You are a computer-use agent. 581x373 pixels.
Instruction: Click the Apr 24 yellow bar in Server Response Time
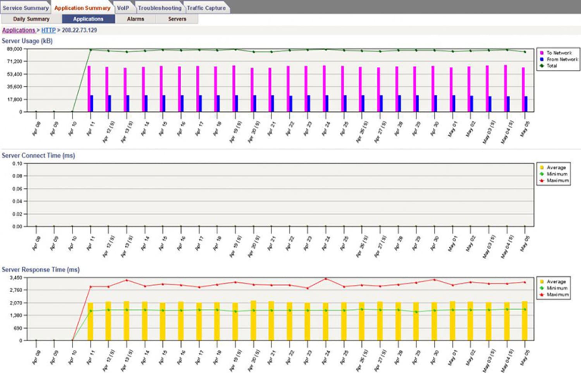[x=325, y=322]
